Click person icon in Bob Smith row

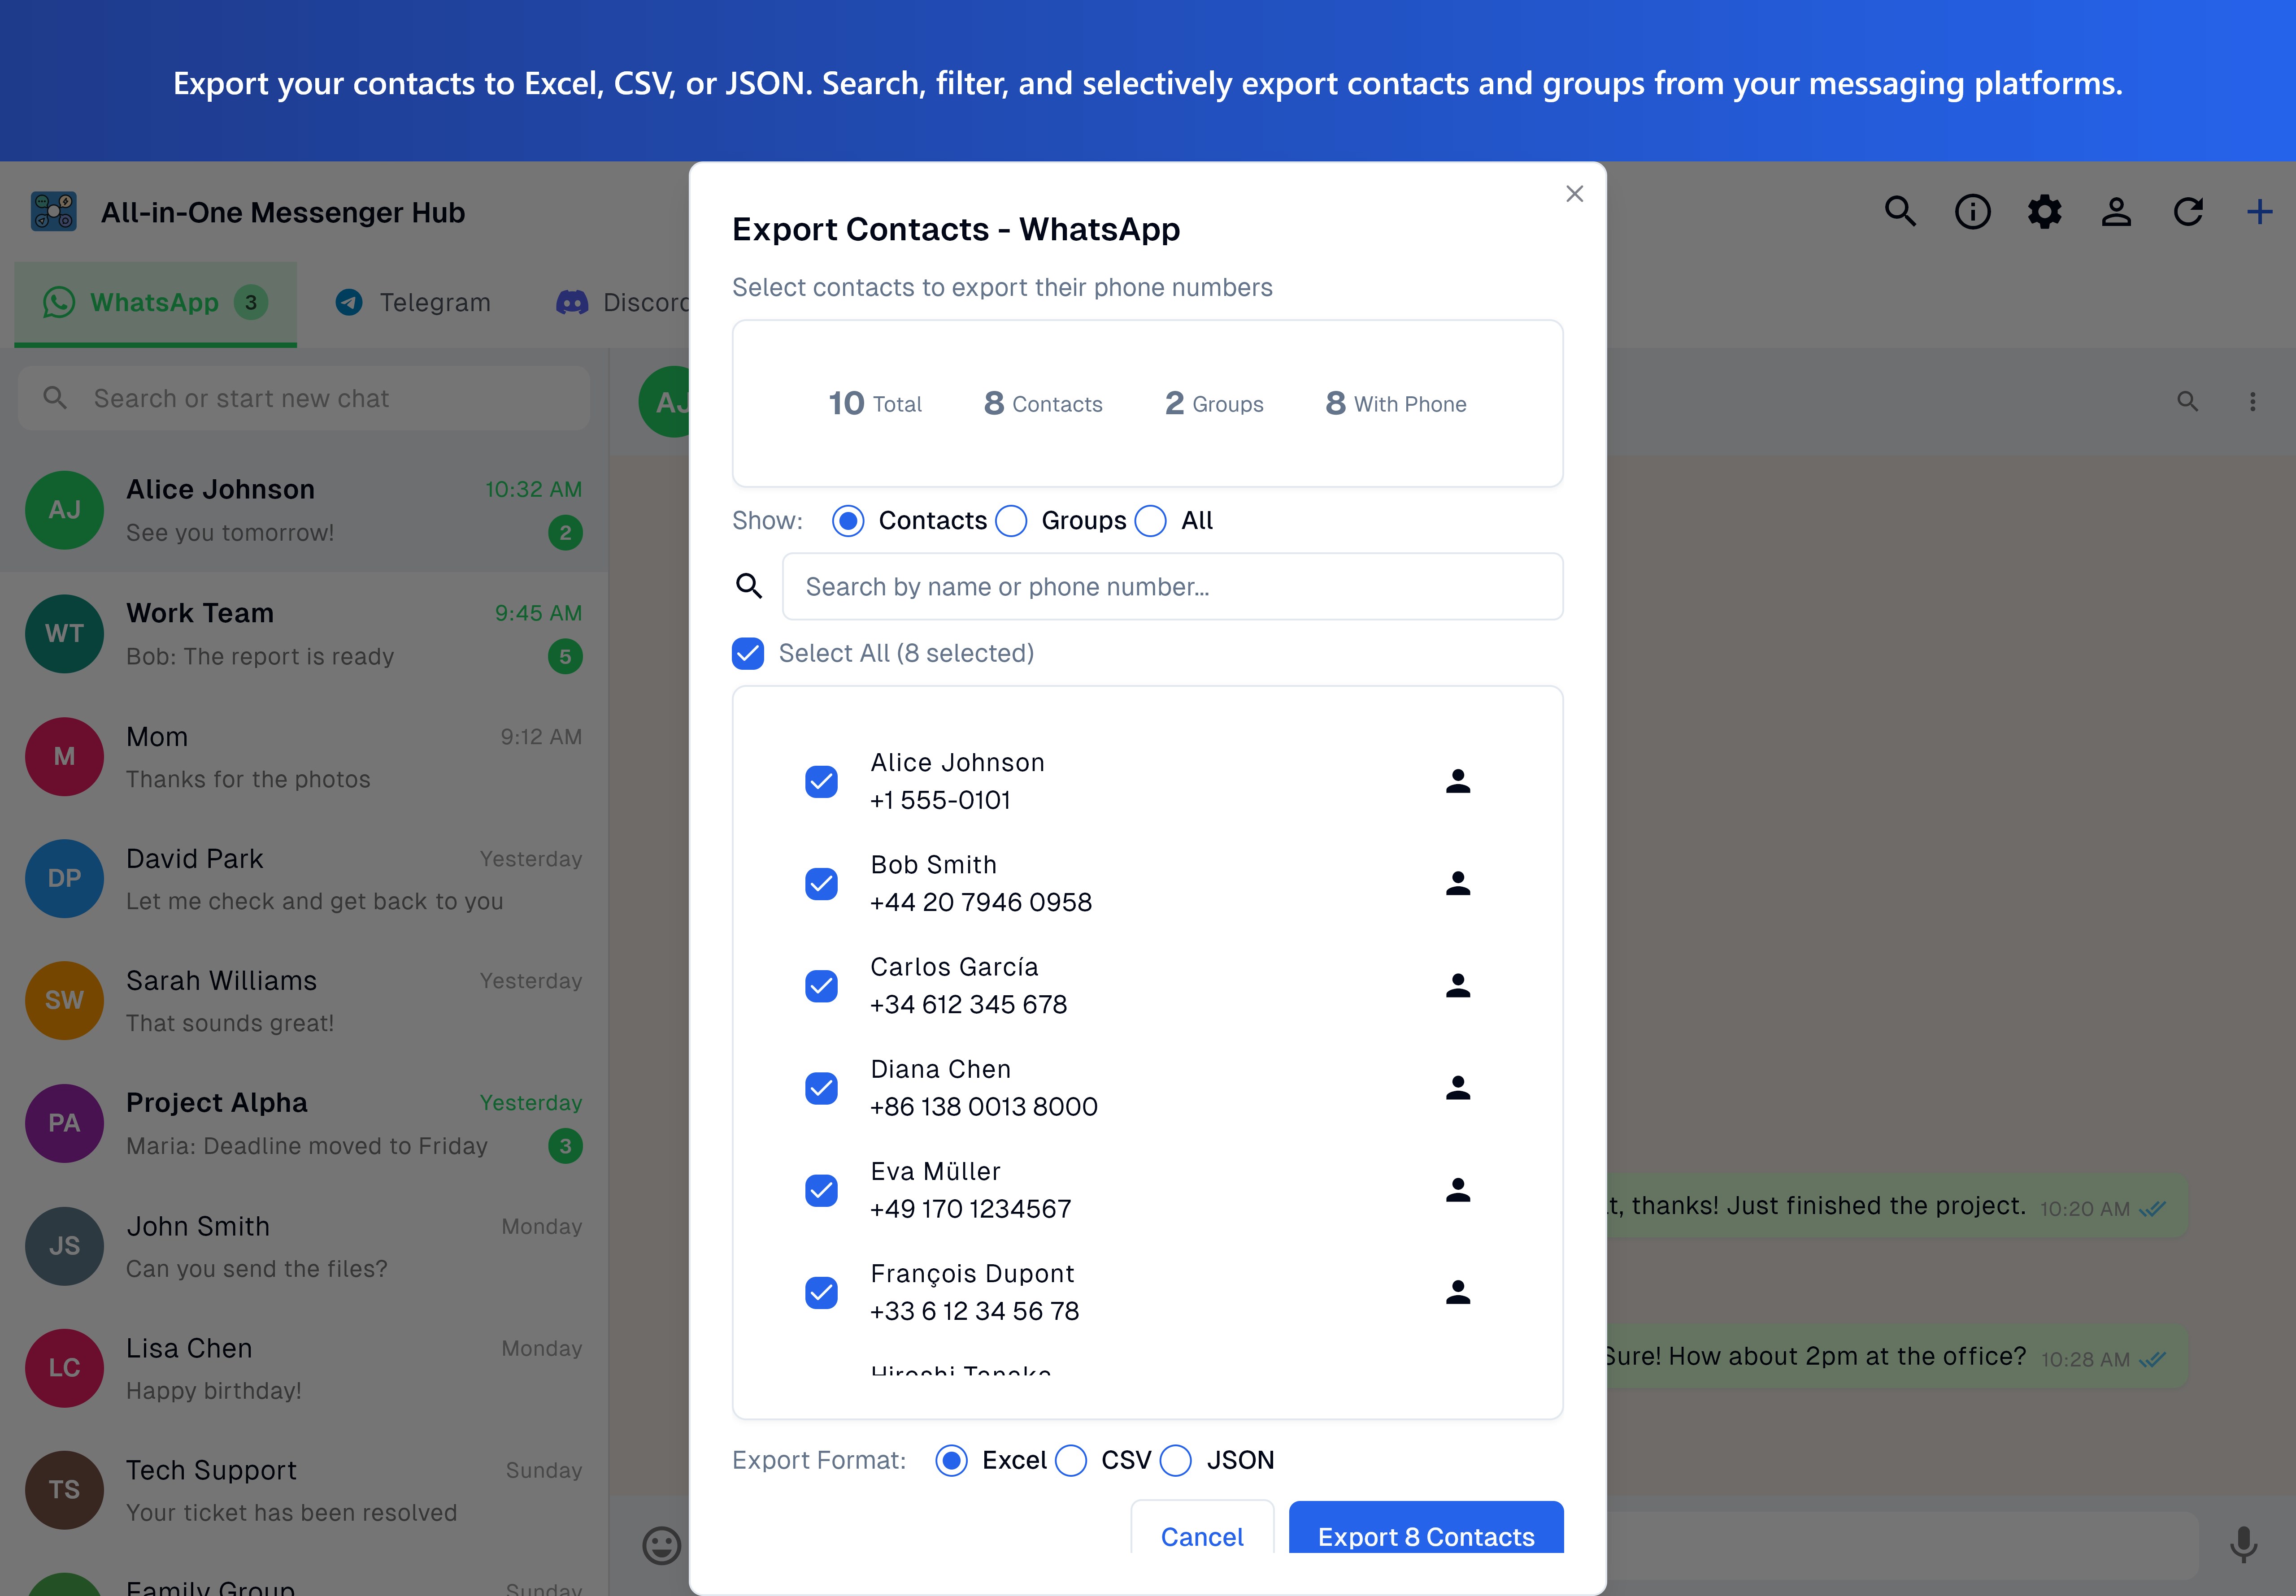click(x=1458, y=883)
